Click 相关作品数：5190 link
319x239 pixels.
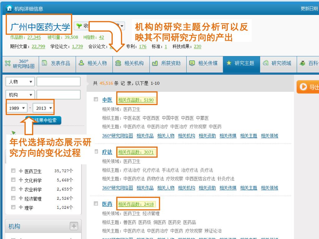pos(136,100)
